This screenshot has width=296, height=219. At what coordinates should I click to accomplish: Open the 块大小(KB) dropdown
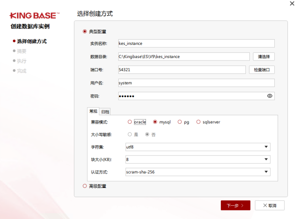(198, 159)
